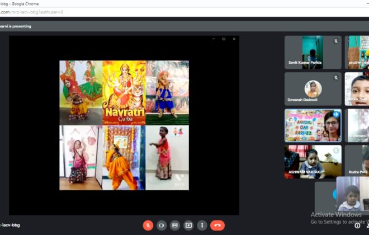This screenshot has width=369, height=235.
Task: Click muted mic icon on Sovit Kumar Parida tile
Action: click(x=336, y=41)
